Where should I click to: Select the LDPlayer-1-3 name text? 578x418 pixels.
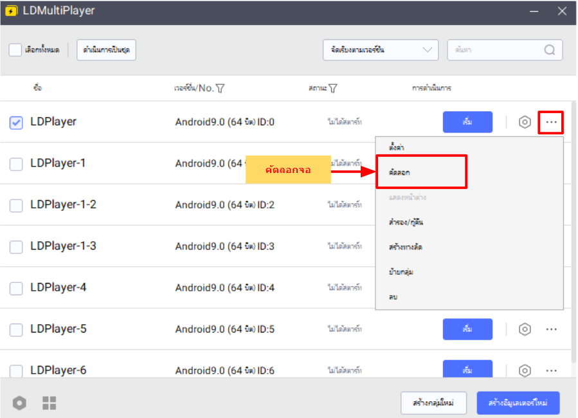(63, 246)
